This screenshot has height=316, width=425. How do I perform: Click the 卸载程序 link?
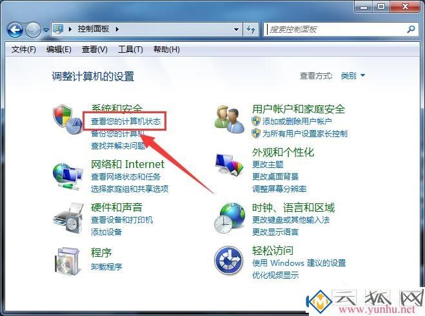(106, 267)
